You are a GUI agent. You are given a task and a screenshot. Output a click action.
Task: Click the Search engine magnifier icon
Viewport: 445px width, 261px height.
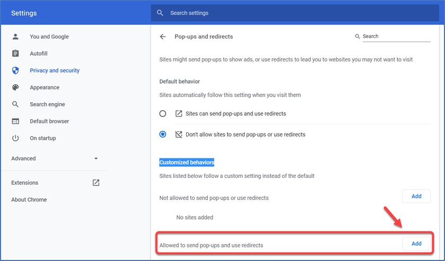point(15,104)
